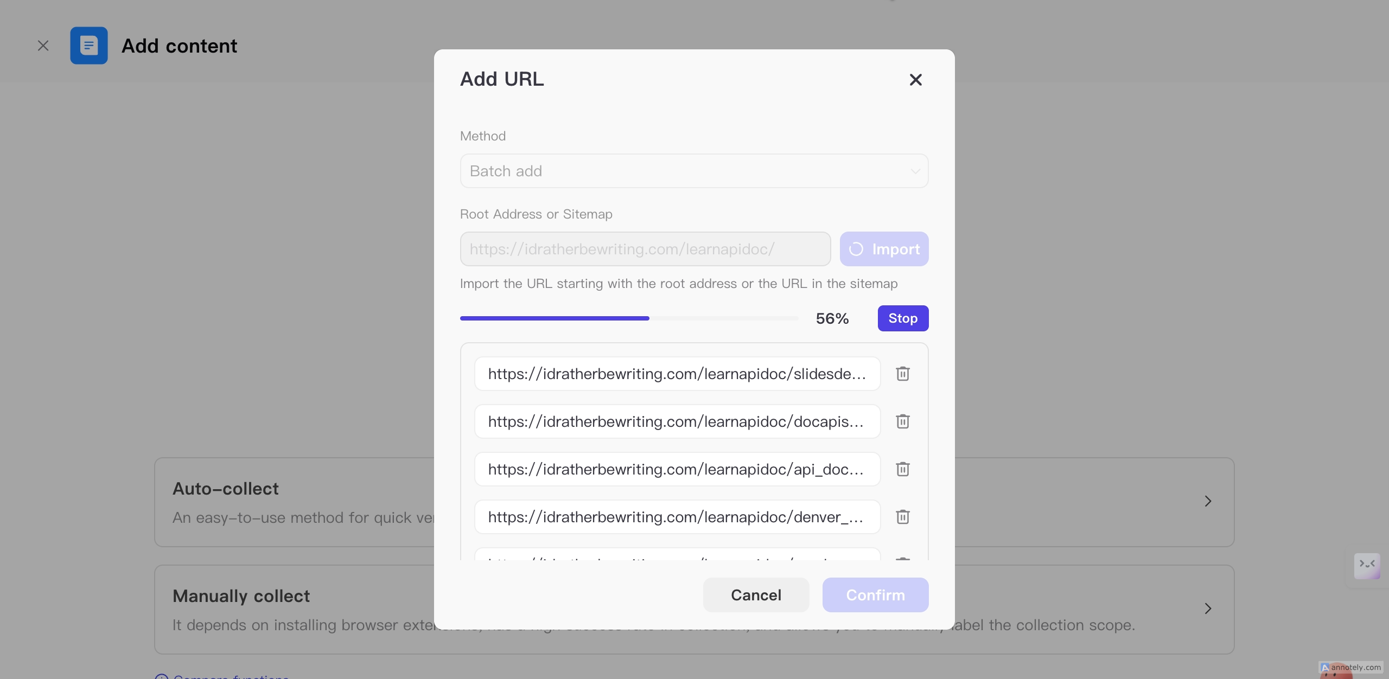Select the slidesde... URL text field
The height and width of the screenshot is (679, 1389).
pos(677,374)
